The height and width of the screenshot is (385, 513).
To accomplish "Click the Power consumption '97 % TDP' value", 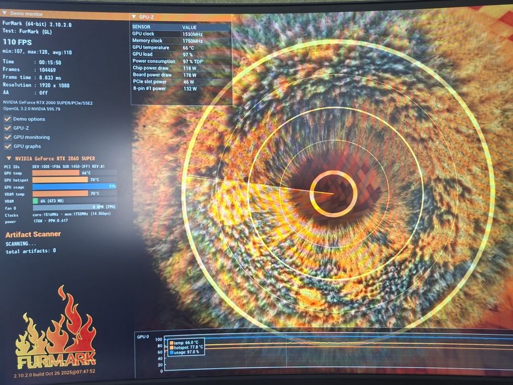I will click(193, 62).
